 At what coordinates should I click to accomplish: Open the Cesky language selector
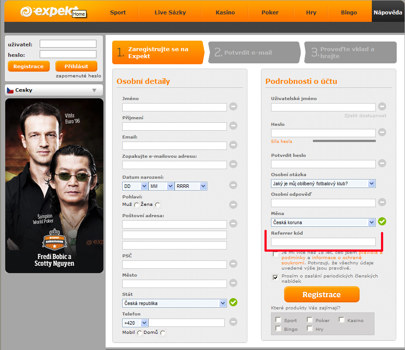[54, 90]
